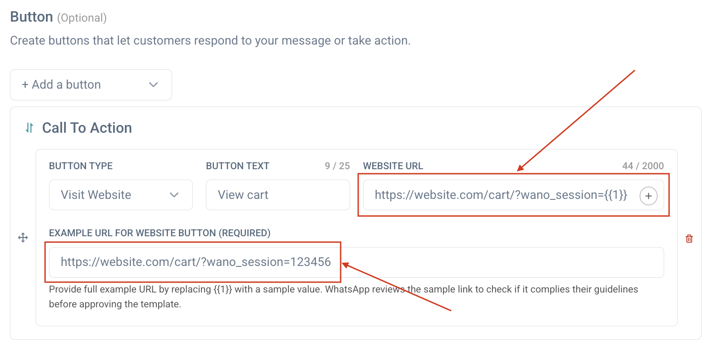Click the Call To Action section heading
Viewport: 711px width, 351px height.
(87, 128)
